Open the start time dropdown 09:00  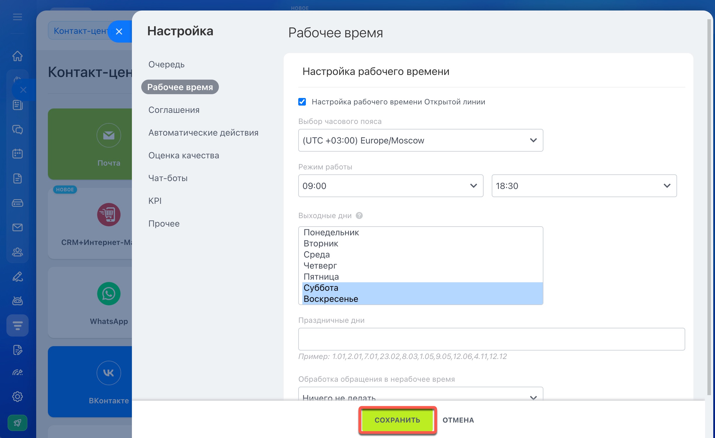point(391,186)
